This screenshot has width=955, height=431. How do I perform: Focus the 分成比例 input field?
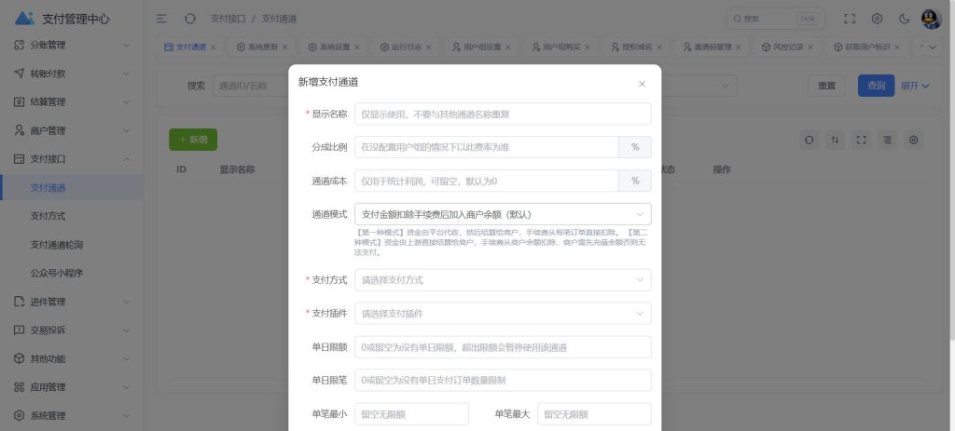pos(486,147)
